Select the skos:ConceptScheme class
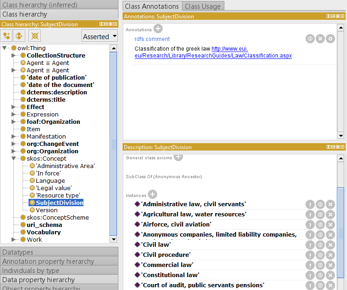Viewport: 347px width, 290px height. [58, 217]
